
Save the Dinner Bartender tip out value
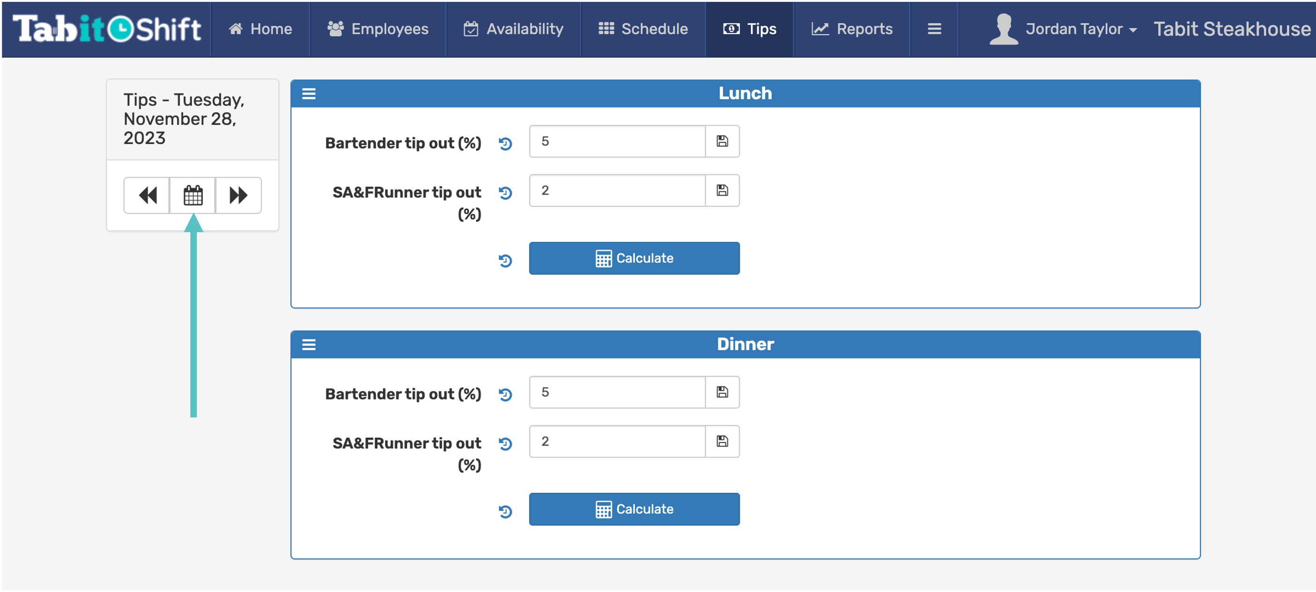722,392
